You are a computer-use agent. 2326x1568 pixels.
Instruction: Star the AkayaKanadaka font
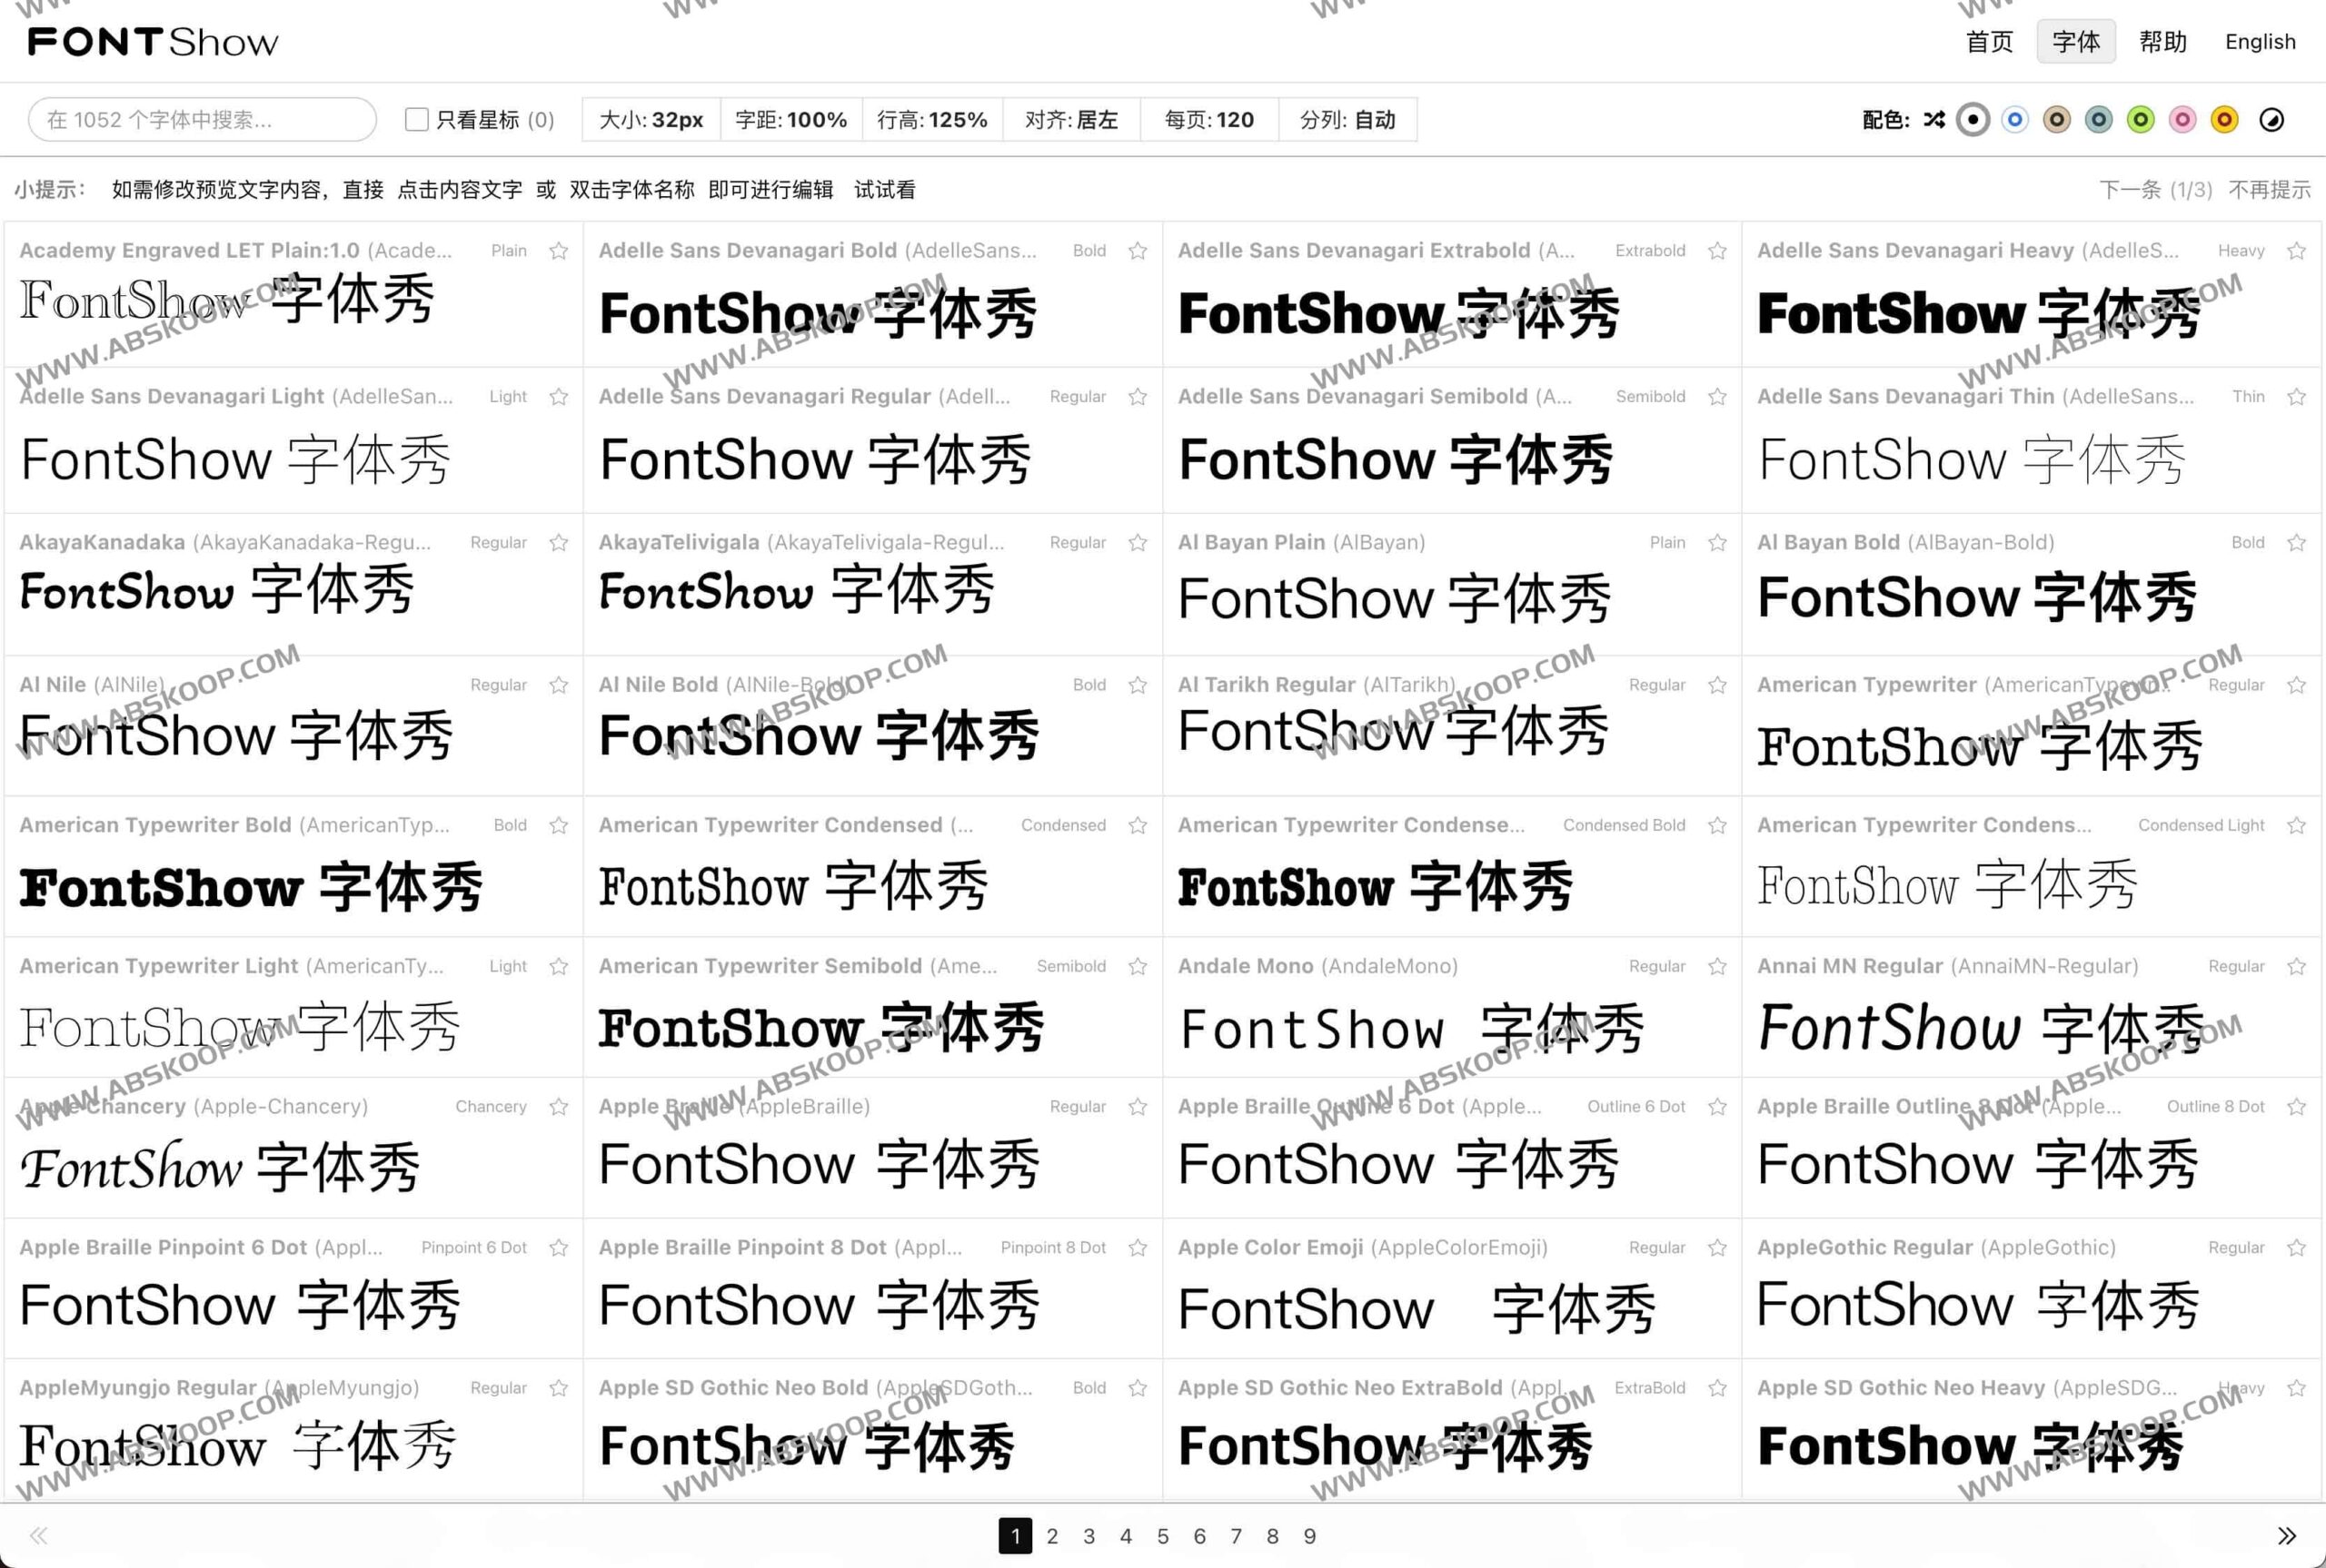(x=560, y=543)
